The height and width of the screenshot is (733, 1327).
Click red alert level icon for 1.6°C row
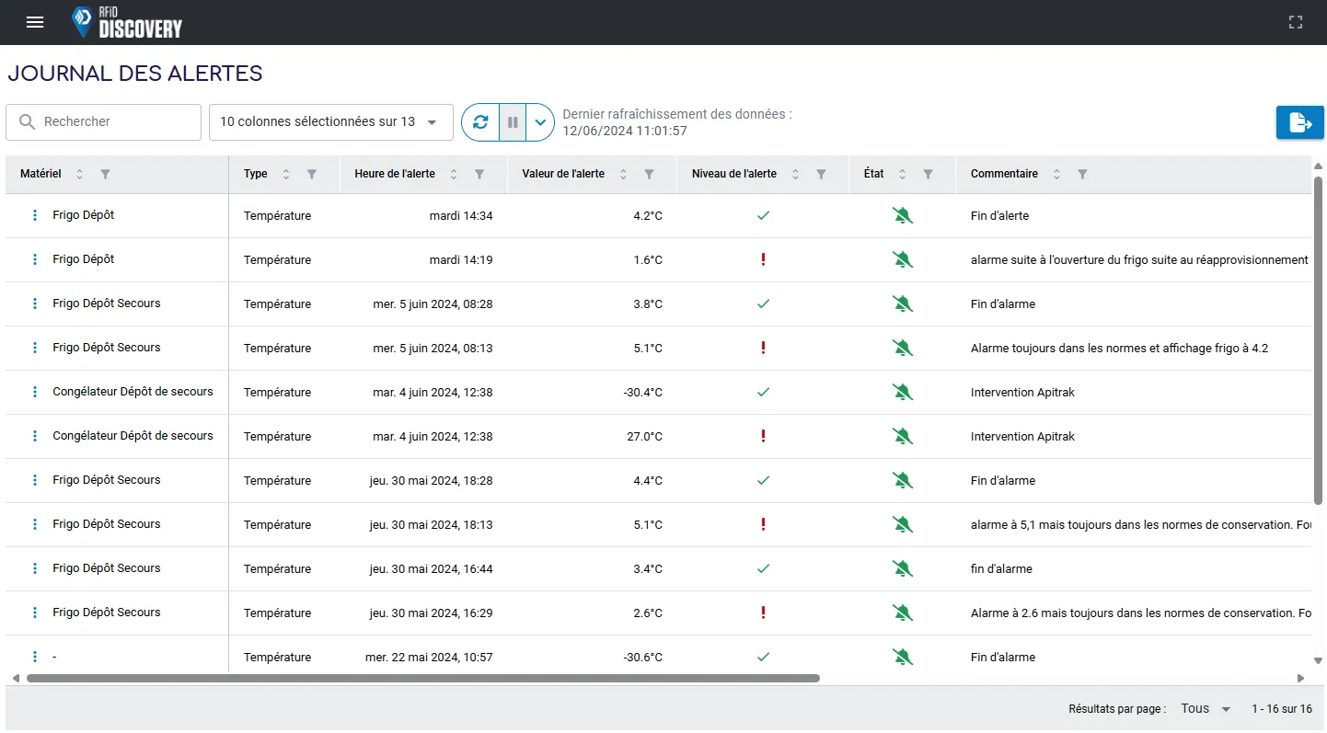(x=763, y=259)
